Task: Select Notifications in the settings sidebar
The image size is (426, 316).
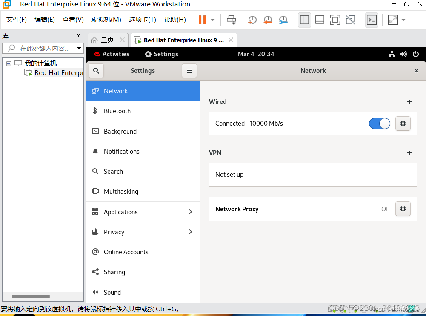Action: click(143, 152)
